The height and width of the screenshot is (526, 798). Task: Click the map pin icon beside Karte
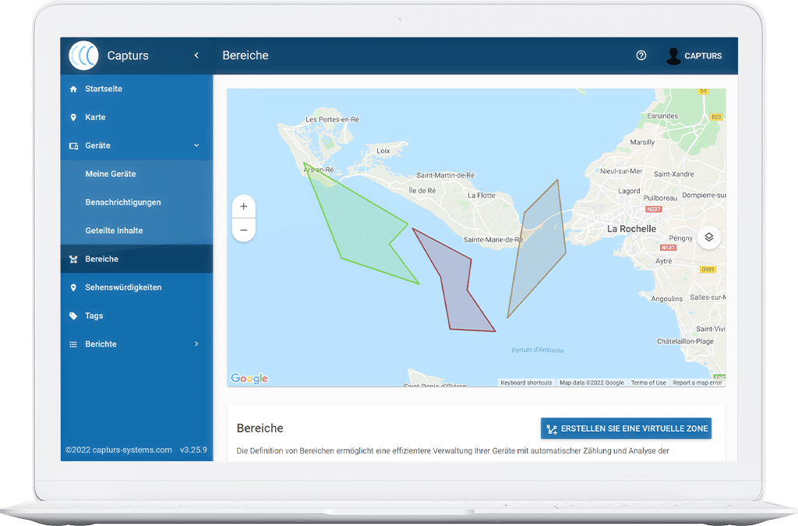coord(73,118)
